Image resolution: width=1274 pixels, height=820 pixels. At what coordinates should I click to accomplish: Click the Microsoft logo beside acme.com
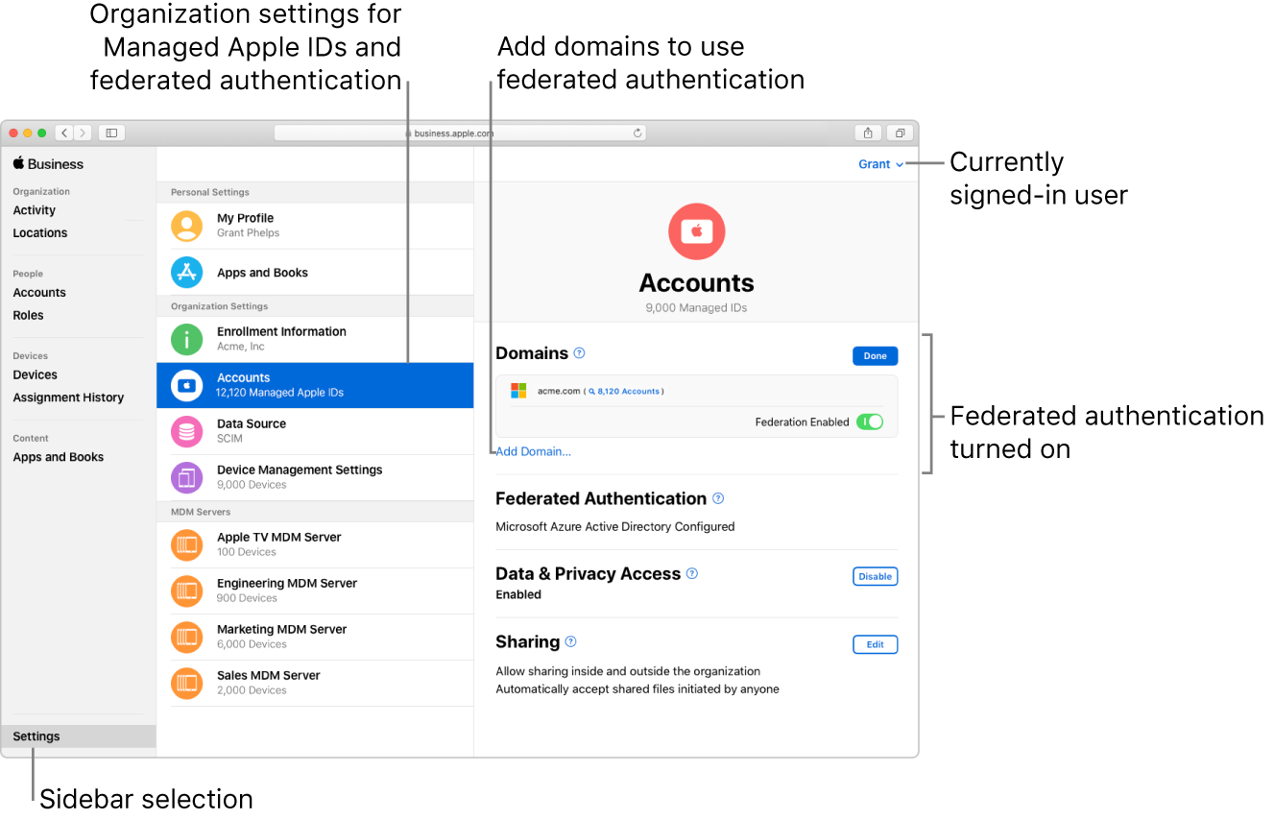point(518,391)
